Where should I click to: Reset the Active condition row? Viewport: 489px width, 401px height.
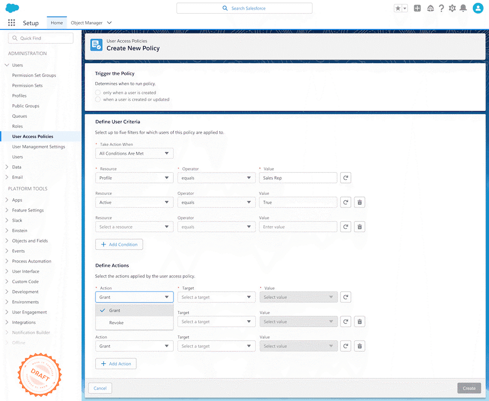point(346,202)
